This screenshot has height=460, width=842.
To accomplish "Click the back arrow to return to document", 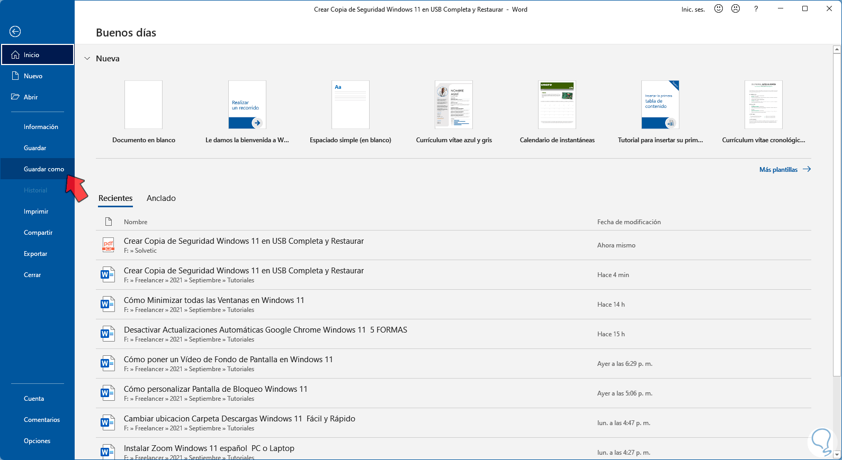I will tap(15, 32).
